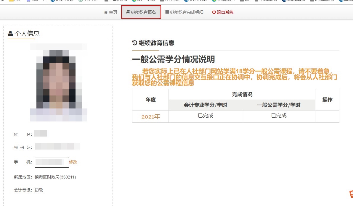This screenshot has height=206, width=353.
Task: Click 已完成 under 一般公需学分/学时
Action: click(279, 116)
